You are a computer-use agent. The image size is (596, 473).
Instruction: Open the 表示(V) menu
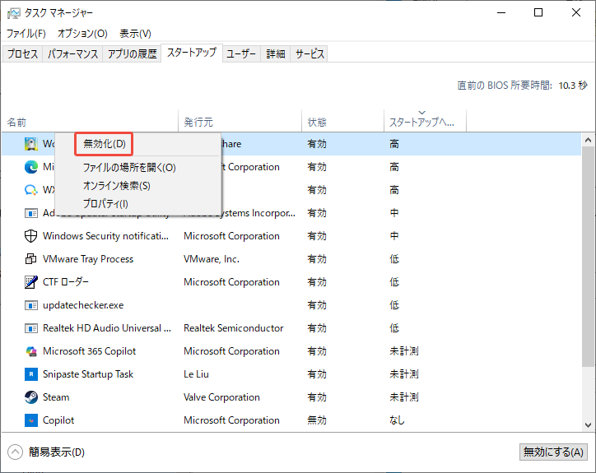pyautogui.click(x=135, y=34)
